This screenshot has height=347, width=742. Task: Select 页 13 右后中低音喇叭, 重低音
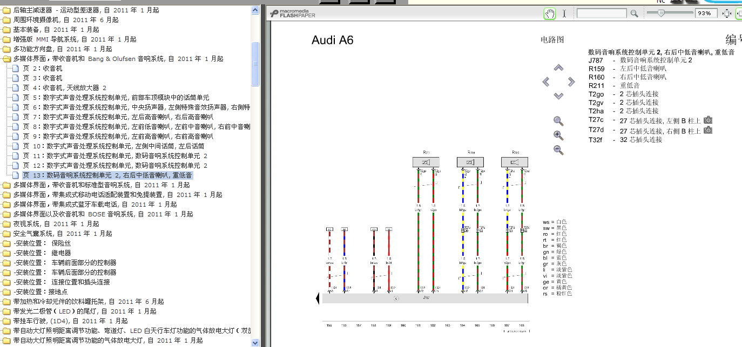click(107, 175)
